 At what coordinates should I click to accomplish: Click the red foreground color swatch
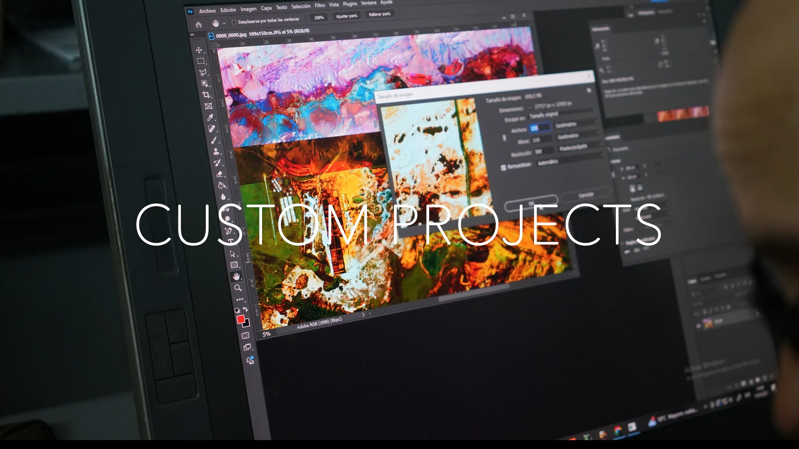pos(241,319)
